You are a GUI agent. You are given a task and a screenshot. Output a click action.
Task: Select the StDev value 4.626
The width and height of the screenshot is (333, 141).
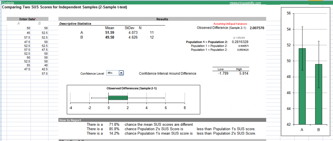[x=133, y=37]
